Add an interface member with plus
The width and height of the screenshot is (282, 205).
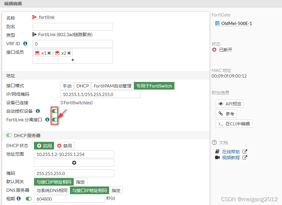[x=73, y=60]
